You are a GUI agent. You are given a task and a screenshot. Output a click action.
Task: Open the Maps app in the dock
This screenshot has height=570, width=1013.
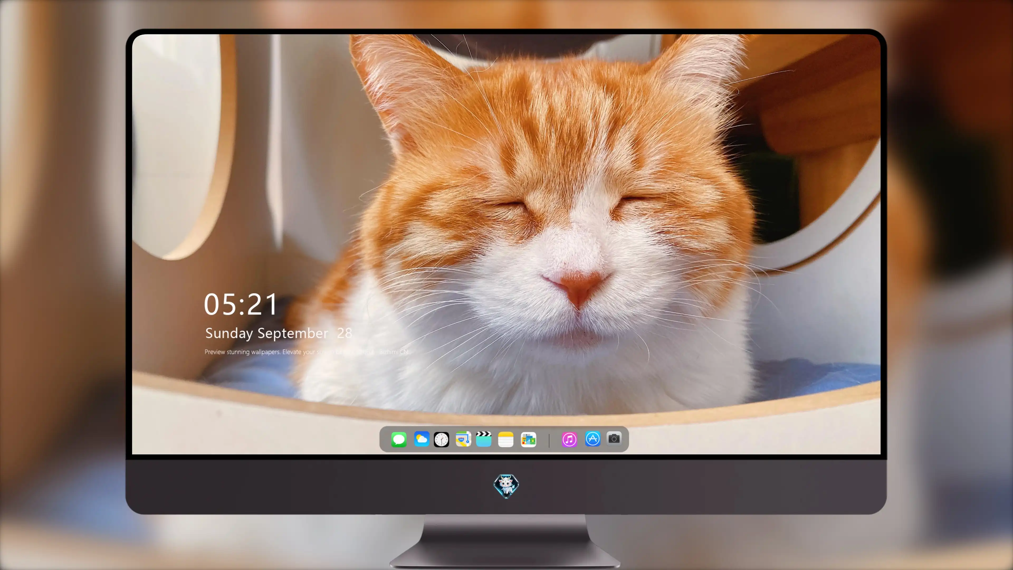tap(463, 439)
